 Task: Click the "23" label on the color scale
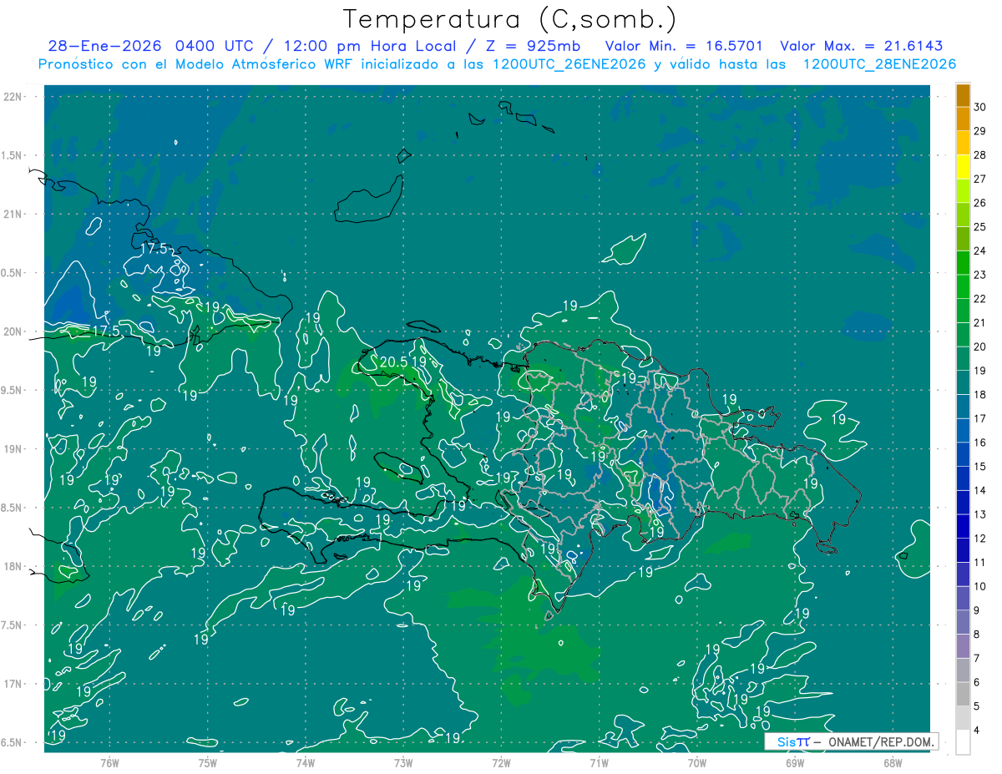(980, 275)
